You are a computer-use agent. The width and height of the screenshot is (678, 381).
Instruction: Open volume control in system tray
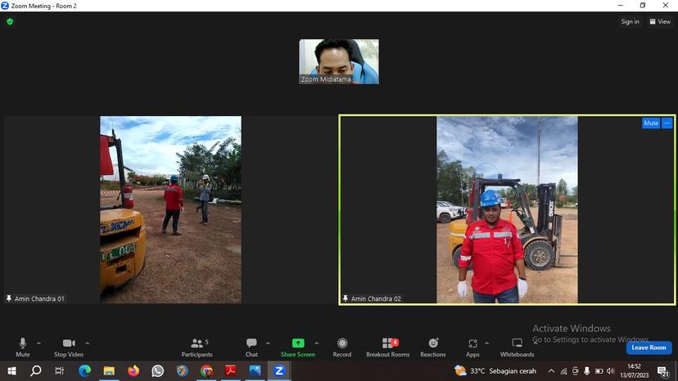tap(611, 370)
